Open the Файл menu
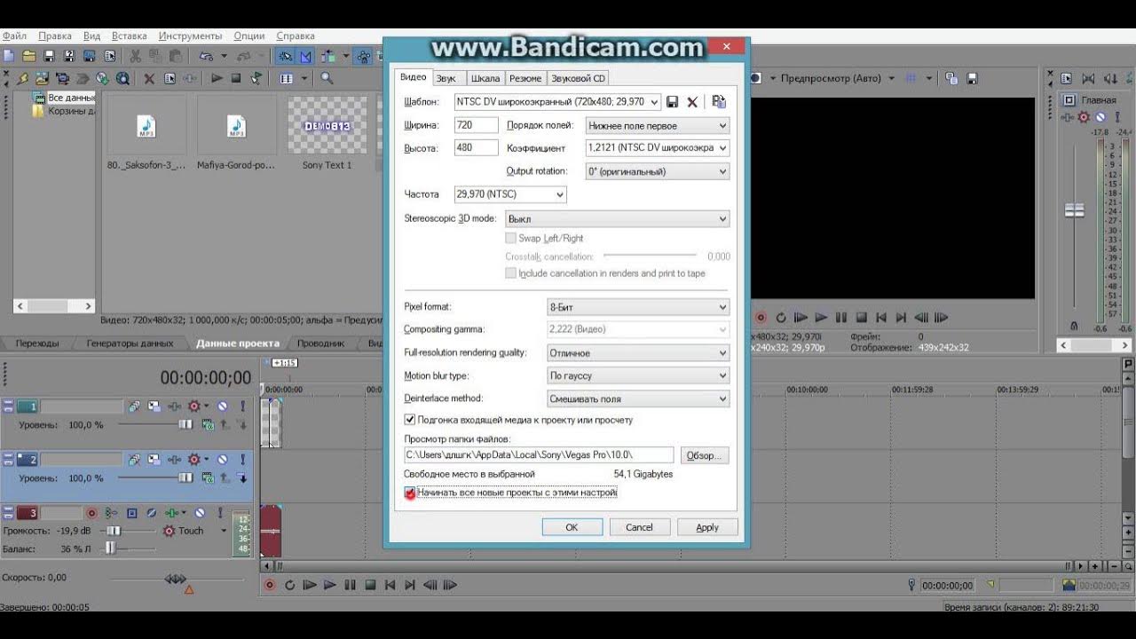Viewport: 1136px width, 639px height. [x=13, y=36]
